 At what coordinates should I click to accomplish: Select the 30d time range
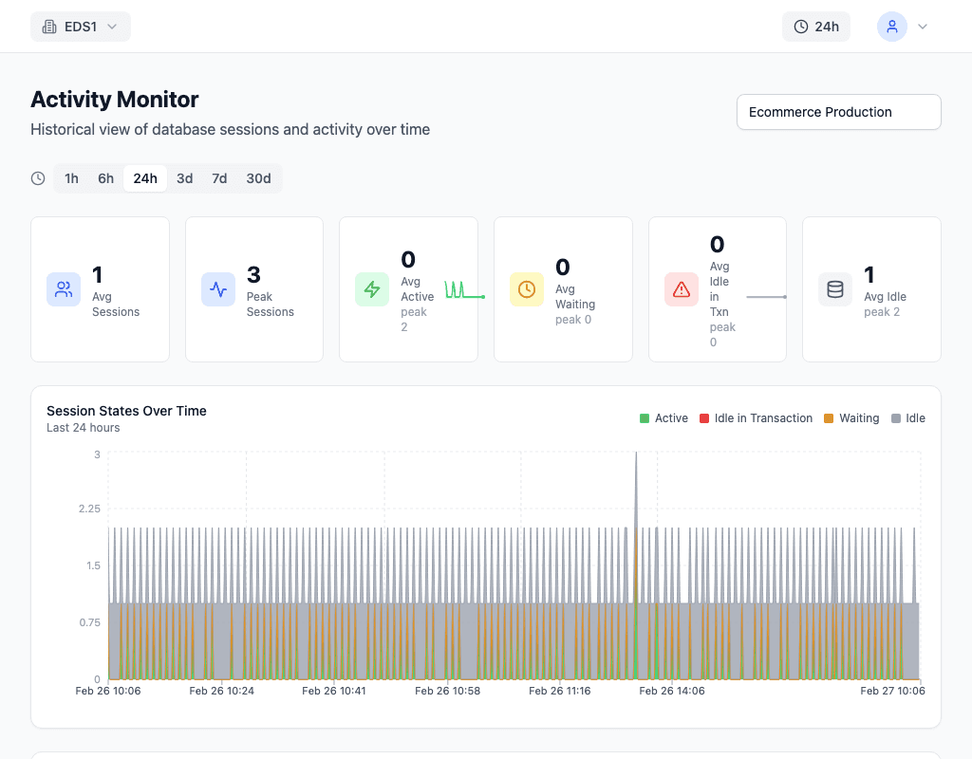click(258, 178)
